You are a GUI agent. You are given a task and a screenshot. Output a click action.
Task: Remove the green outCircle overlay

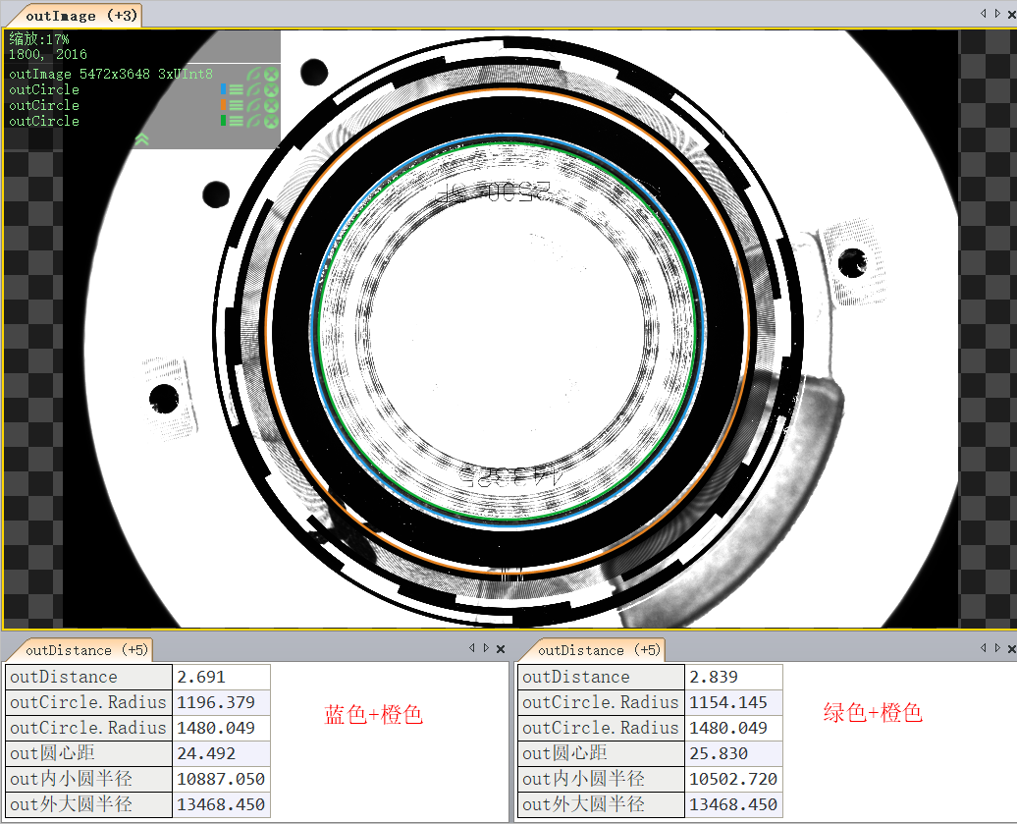click(x=271, y=121)
